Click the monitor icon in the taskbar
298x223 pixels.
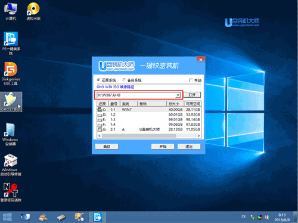point(25,217)
